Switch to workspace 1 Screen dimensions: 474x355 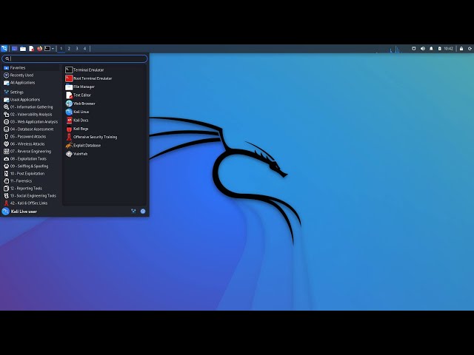click(61, 48)
